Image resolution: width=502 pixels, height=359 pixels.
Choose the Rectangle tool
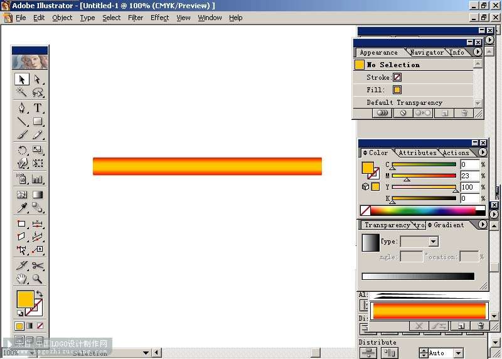click(x=38, y=121)
